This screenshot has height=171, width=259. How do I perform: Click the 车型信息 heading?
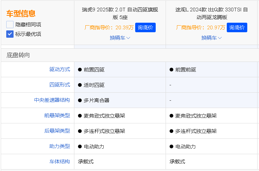pyautogui.click(x=21, y=14)
